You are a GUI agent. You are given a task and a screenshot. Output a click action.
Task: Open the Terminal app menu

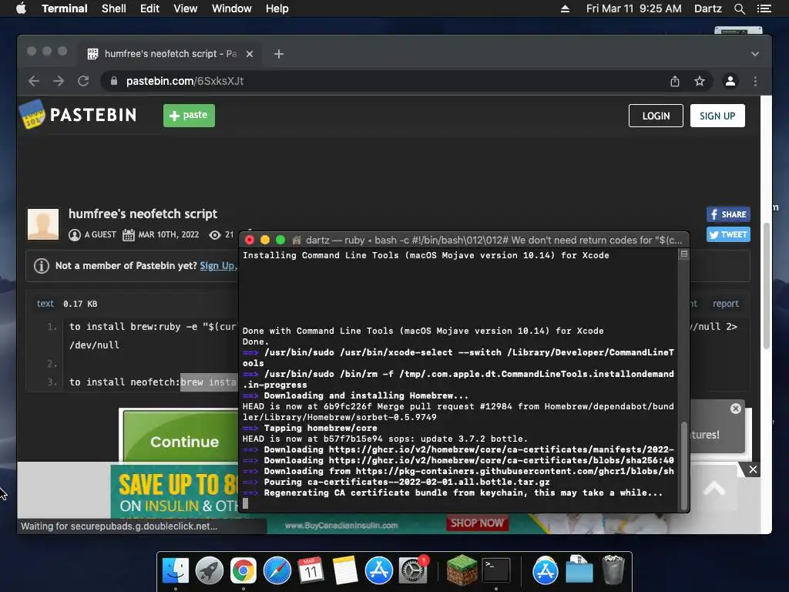[65, 8]
